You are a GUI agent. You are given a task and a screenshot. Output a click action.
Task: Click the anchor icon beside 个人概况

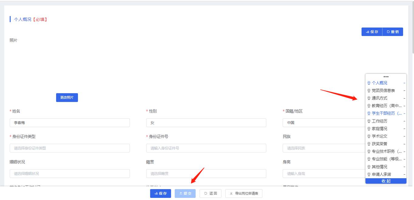(x=368, y=82)
